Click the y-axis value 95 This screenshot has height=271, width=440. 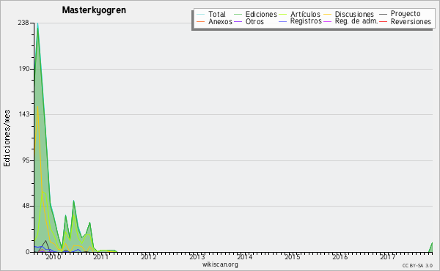coord(26,160)
